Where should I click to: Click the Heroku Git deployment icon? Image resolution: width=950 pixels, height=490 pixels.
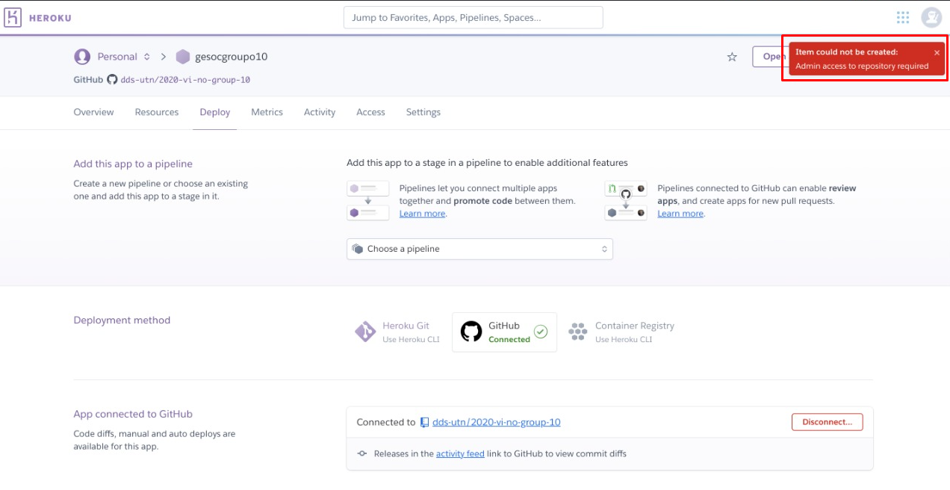[x=365, y=332]
